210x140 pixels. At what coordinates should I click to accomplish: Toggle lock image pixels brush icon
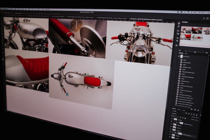coord(178,117)
